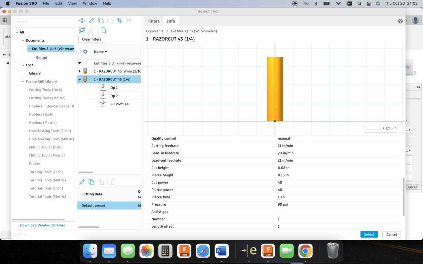Switch to the Filters tab
423x264 pixels.
tap(153, 21)
